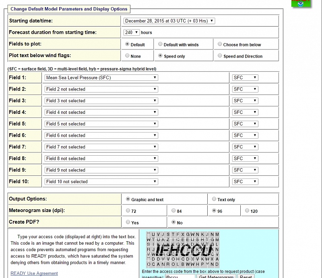The height and width of the screenshot is (278, 322).
Task: Expand the Field 6 not selected dropdown
Action: click(101, 135)
